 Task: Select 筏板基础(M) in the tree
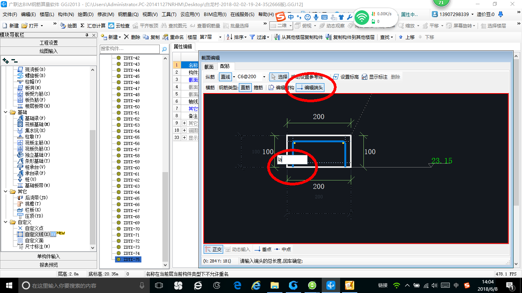click(37, 124)
